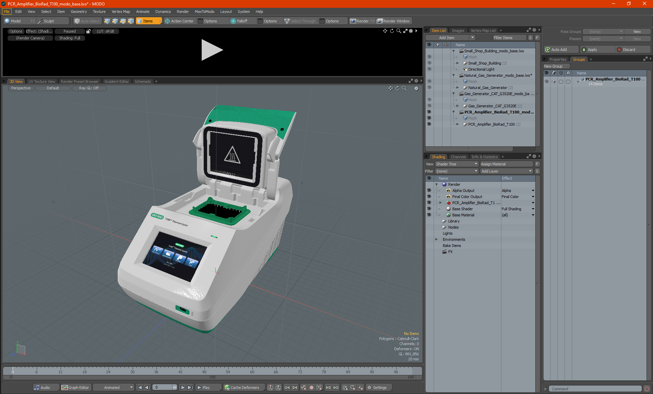Expand Environments in Shader Tree
The image size is (653, 394).
point(436,239)
